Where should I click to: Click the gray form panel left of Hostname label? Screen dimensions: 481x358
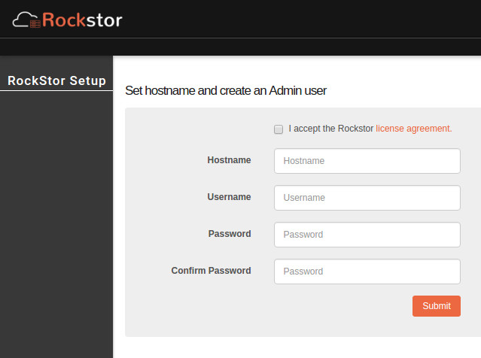click(x=166, y=160)
